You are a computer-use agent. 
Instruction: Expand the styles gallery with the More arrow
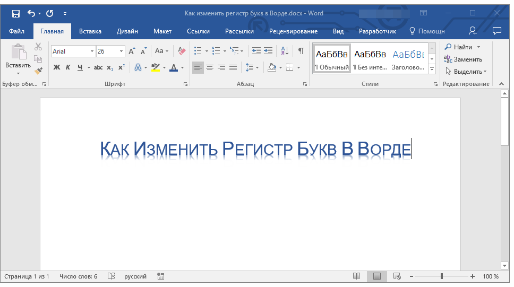432,69
